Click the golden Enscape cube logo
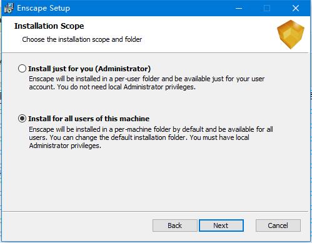The image size is (312, 243). [x=291, y=34]
